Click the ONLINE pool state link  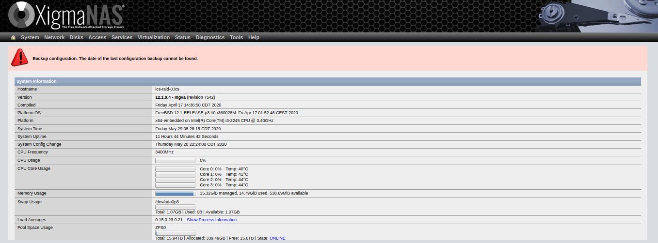coord(277,238)
